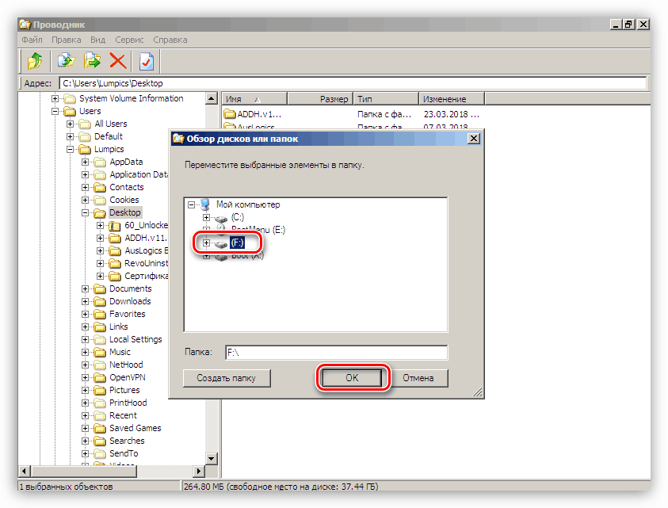Click tree horizontal scrollbar left arrow
The width and height of the screenshot is (668, 508).
pyautogui.click(x=25, y=471)
